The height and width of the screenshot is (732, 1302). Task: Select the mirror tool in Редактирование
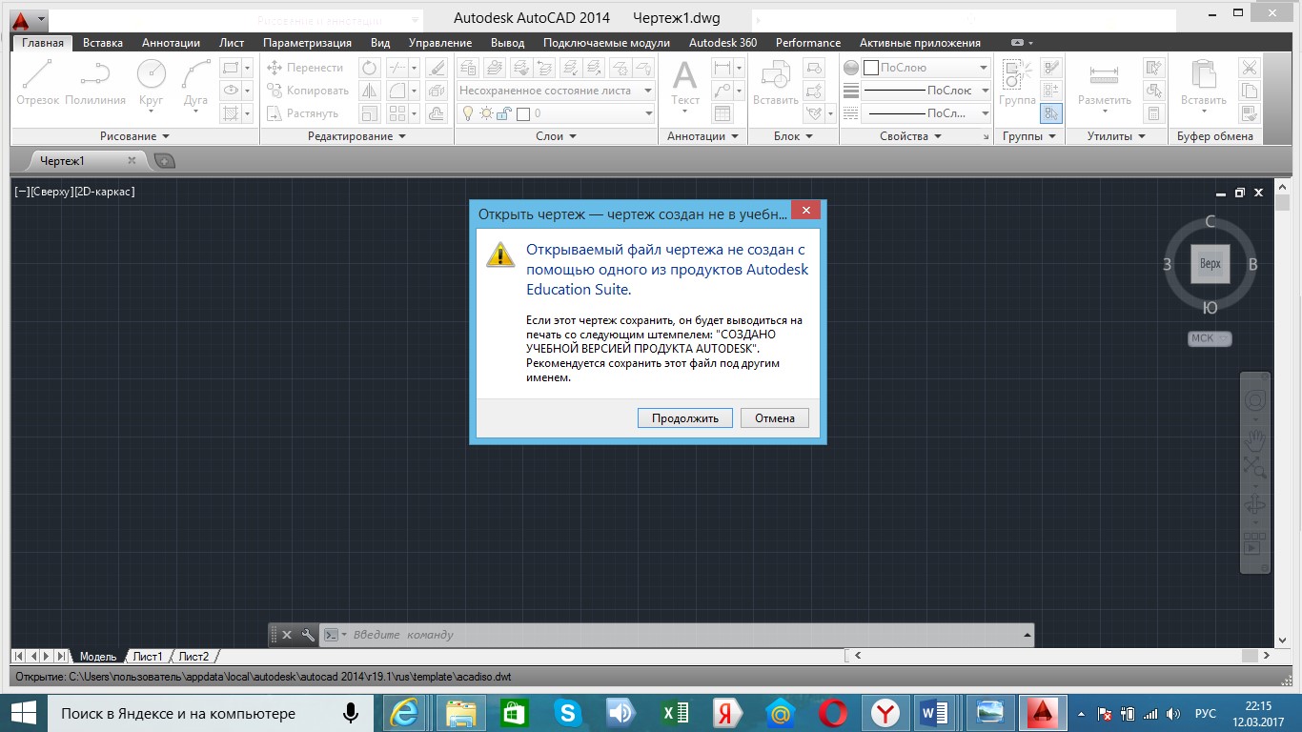pos(370,91)
